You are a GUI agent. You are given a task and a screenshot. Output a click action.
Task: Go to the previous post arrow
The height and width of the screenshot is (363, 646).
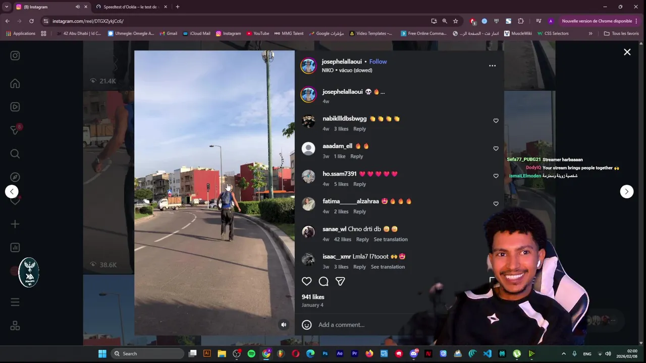pyautogui.click(x=12, y=192)
